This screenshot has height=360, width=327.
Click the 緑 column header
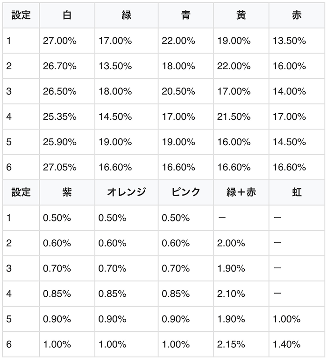coord(126,15)
